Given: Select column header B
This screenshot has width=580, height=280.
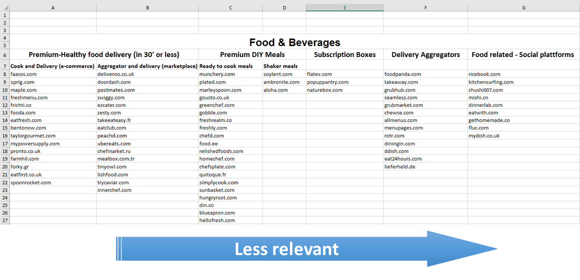Looking at the screenshot, I should 147,8.
